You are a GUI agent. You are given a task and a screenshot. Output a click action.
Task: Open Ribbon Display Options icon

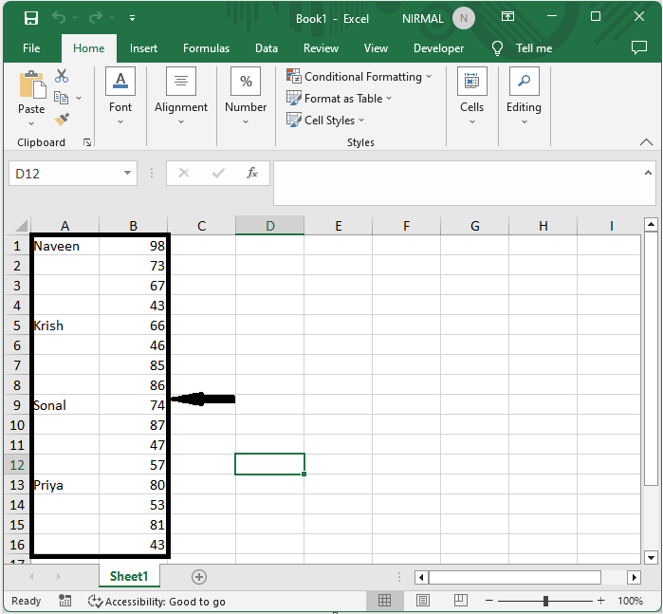coord(507,17)
